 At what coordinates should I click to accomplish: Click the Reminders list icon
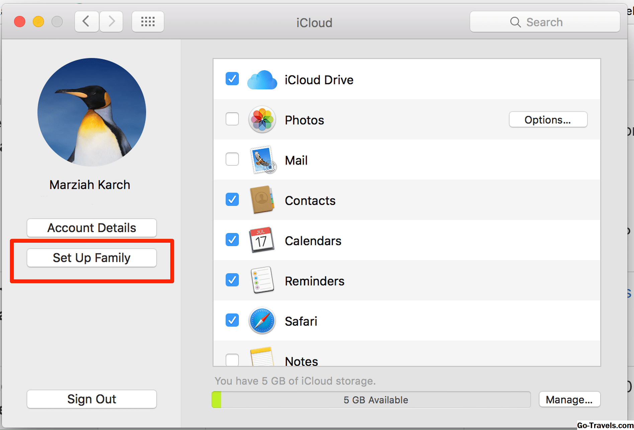point(262,280)
